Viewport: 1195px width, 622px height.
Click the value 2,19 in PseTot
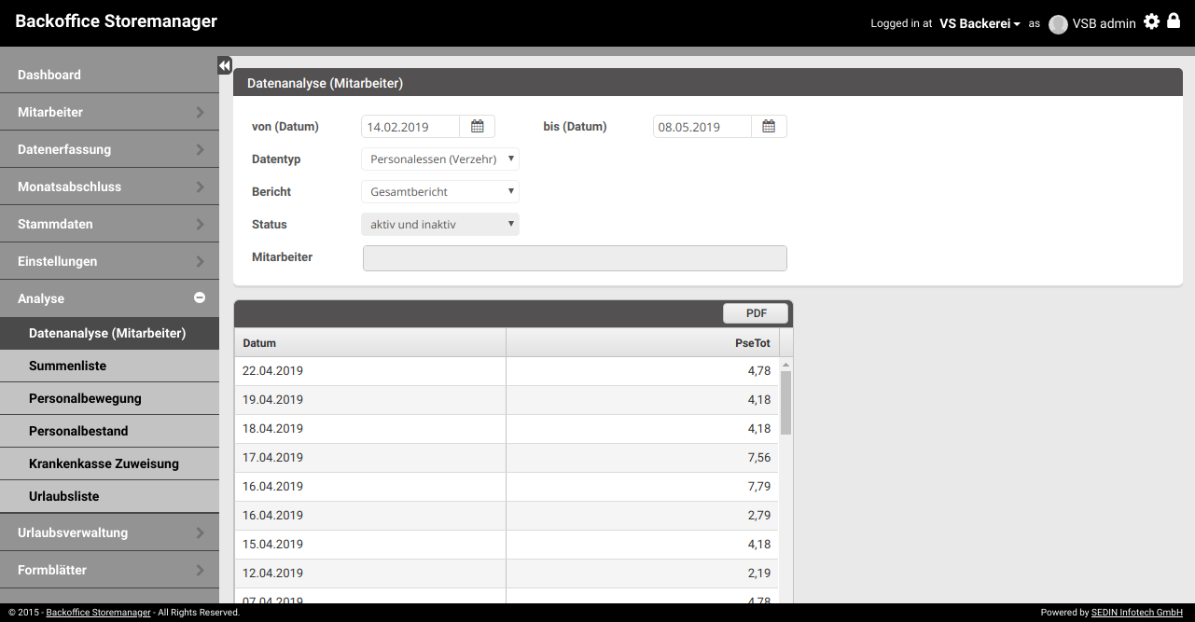tap(759, 574)
